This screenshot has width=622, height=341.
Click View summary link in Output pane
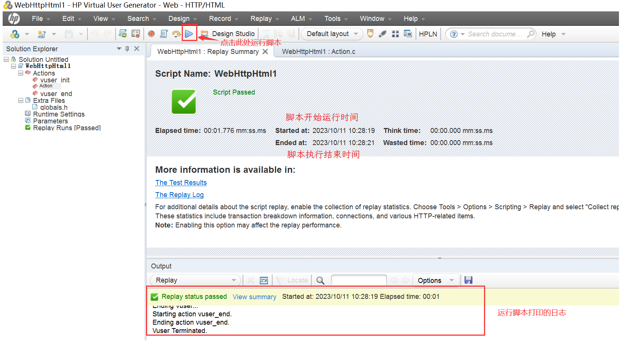(254, 297)
